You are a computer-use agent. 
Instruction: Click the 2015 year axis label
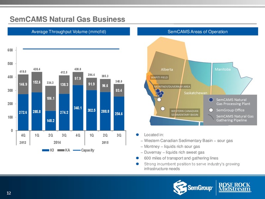(105, 143)
